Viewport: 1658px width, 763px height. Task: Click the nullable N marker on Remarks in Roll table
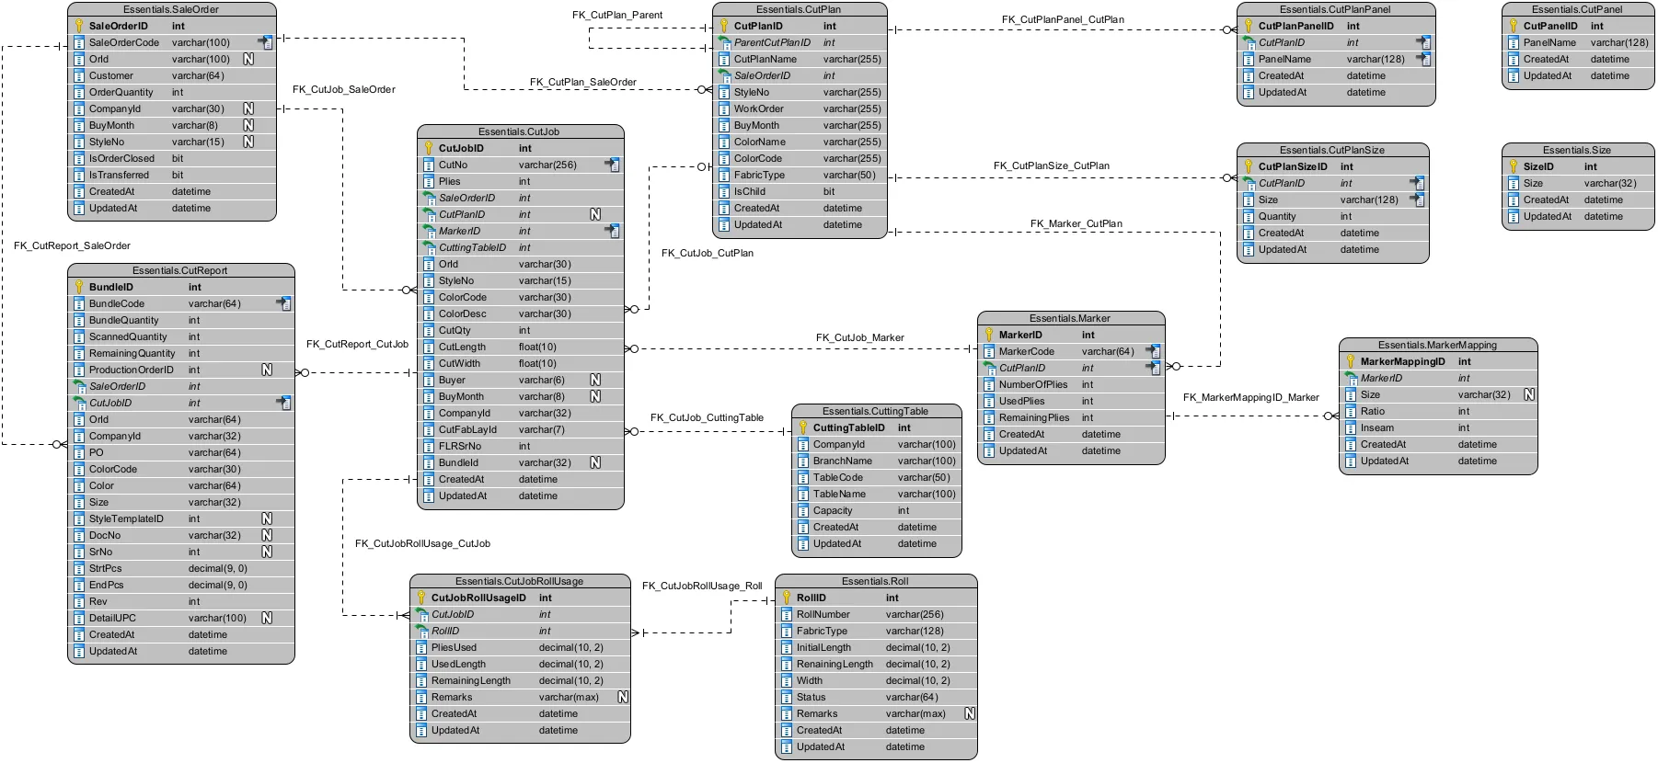point(969,713)
